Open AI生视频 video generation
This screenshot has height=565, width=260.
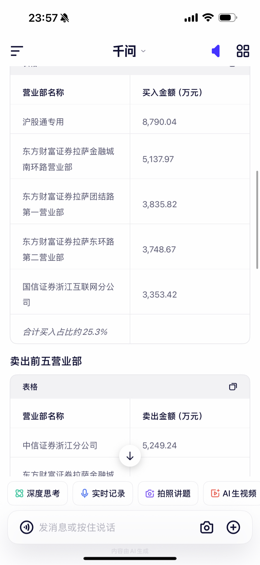[x=233, y=493]
